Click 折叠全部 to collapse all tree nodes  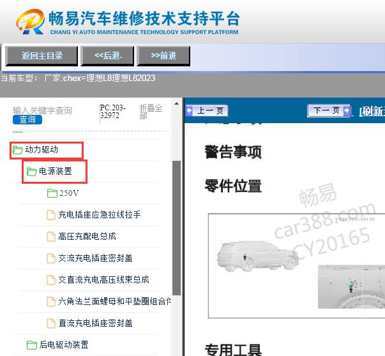click(151, 112)
